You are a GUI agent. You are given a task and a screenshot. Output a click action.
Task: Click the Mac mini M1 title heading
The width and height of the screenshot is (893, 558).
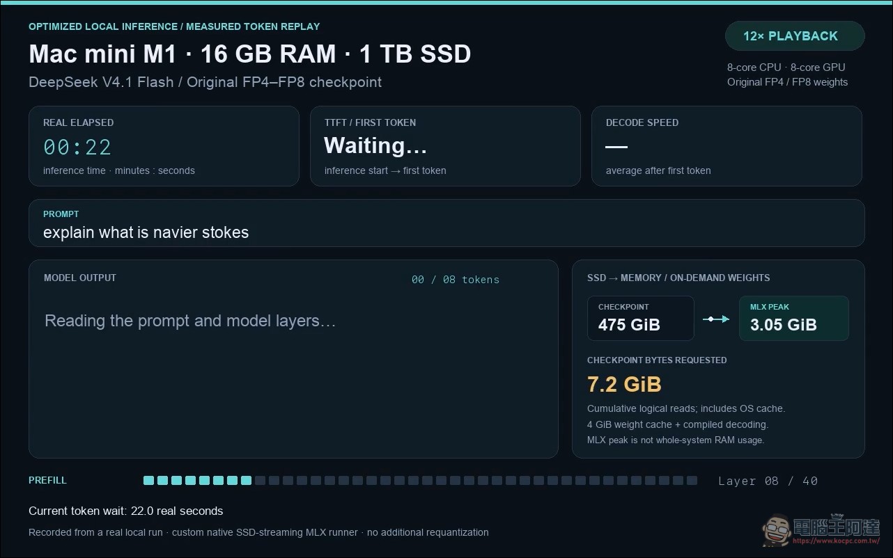tap(250, 54)
